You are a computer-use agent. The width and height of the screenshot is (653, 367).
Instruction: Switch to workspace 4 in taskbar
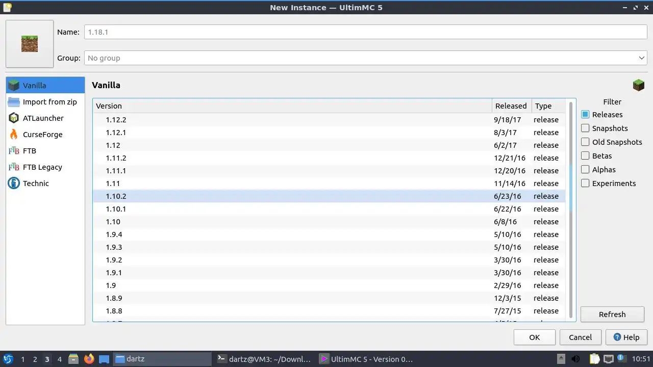(x=59, y=359)
